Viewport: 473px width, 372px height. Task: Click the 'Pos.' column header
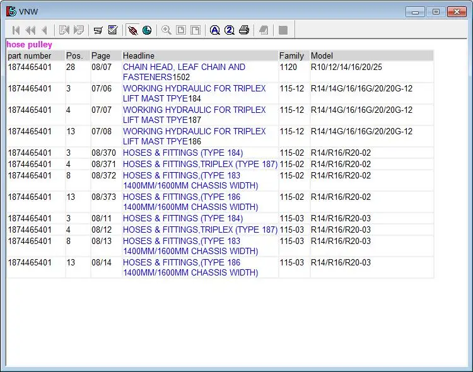tap(78, 56)
